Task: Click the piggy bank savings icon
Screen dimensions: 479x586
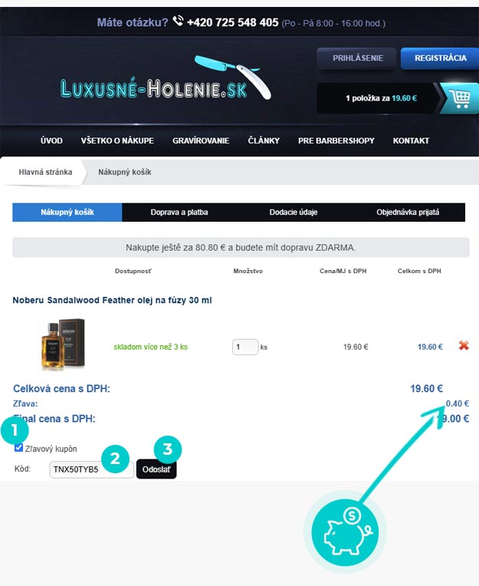Action: [x=346, y=532]
